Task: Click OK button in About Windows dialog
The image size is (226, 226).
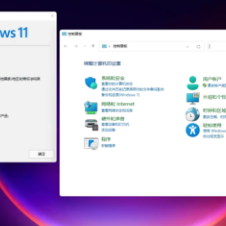Action: click(41, 154)
